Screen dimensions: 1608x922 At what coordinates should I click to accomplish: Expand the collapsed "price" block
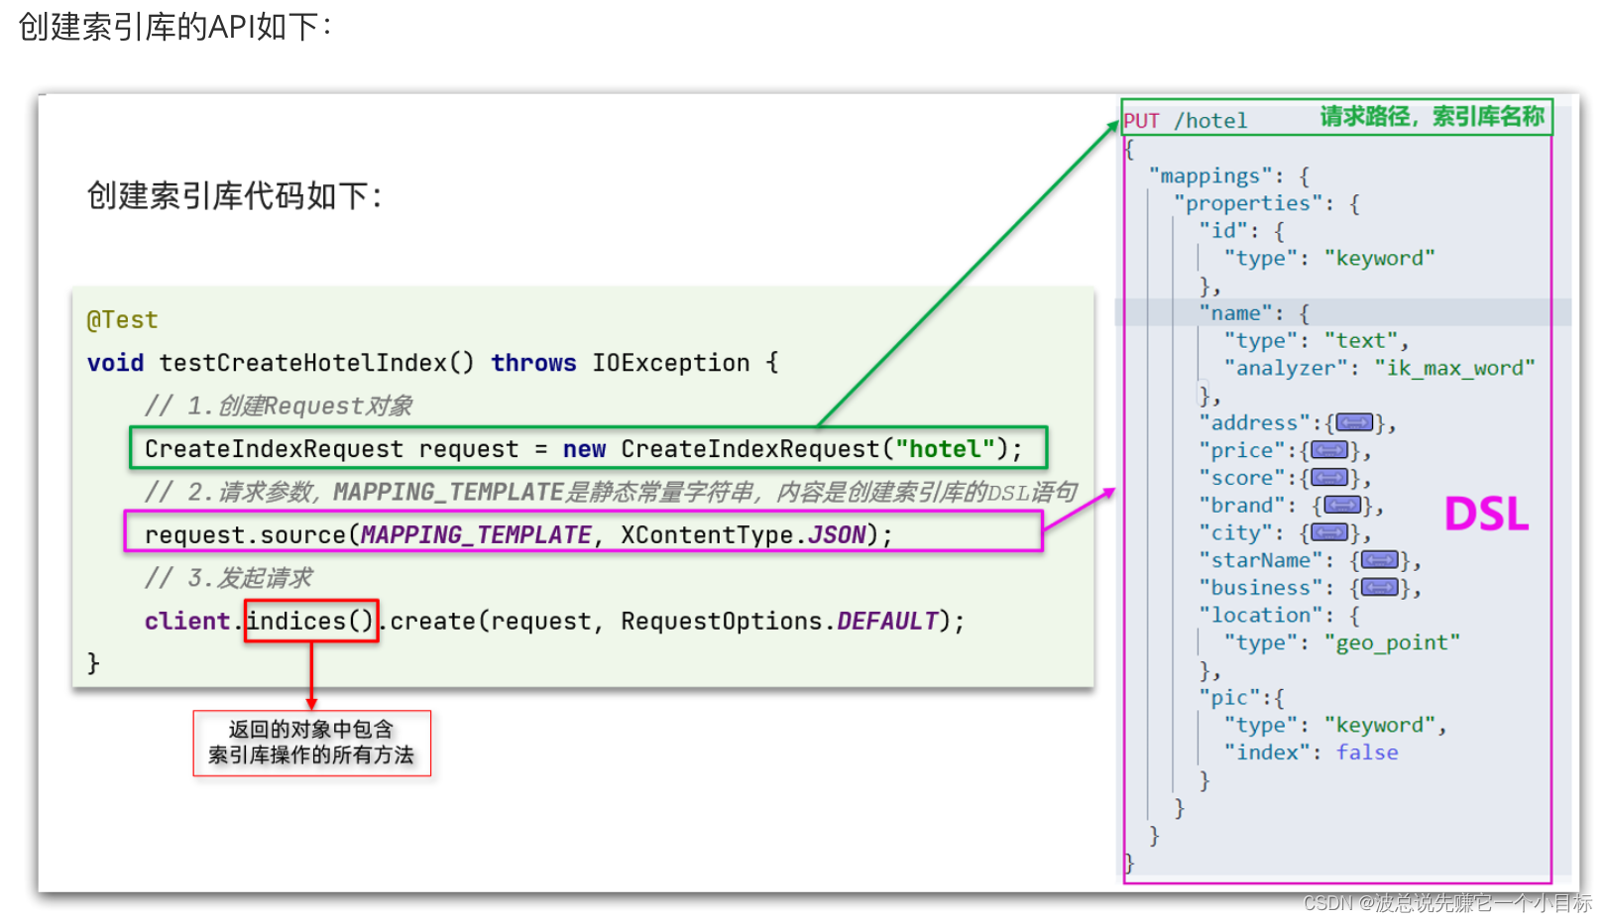tap(1329, 451)
